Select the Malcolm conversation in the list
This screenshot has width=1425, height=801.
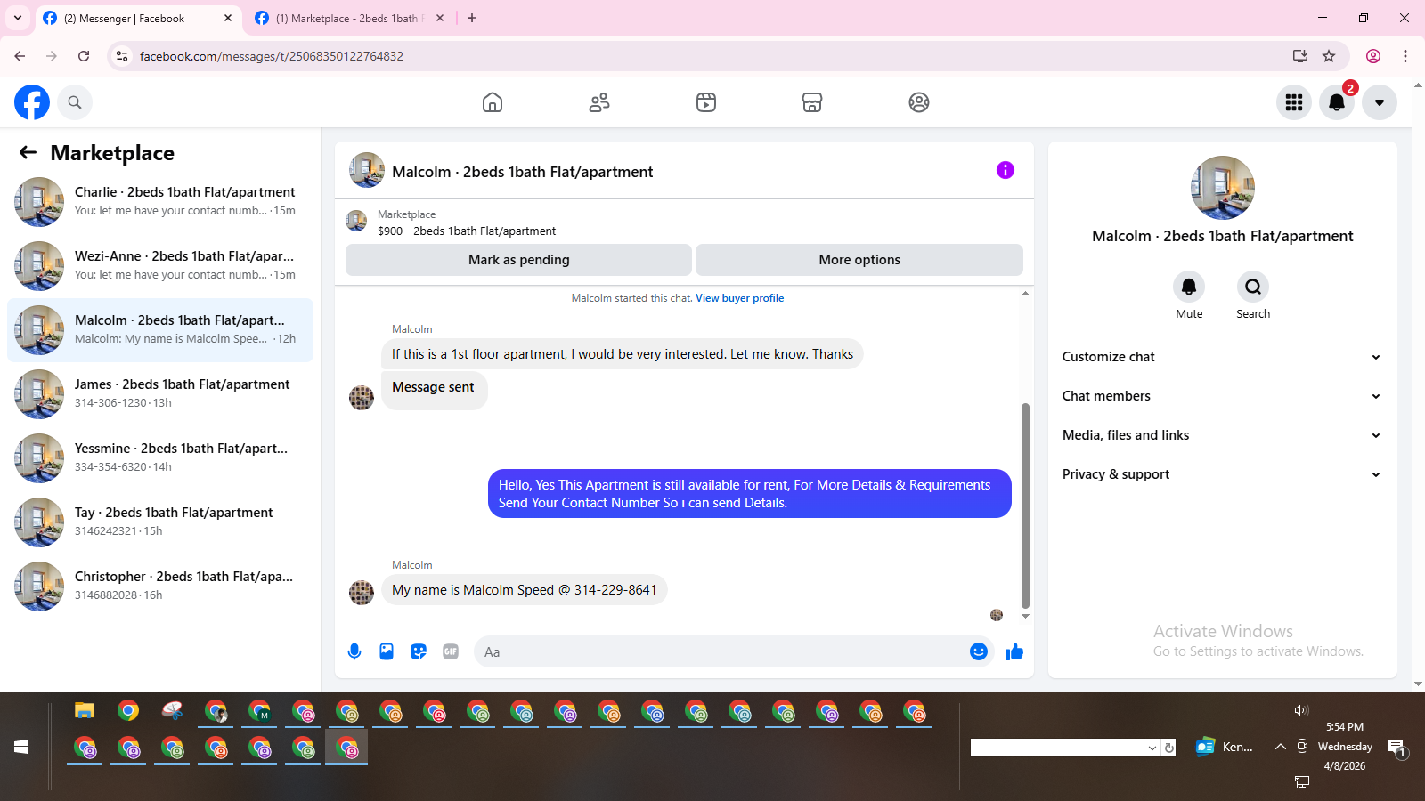[x=160, y=330]
